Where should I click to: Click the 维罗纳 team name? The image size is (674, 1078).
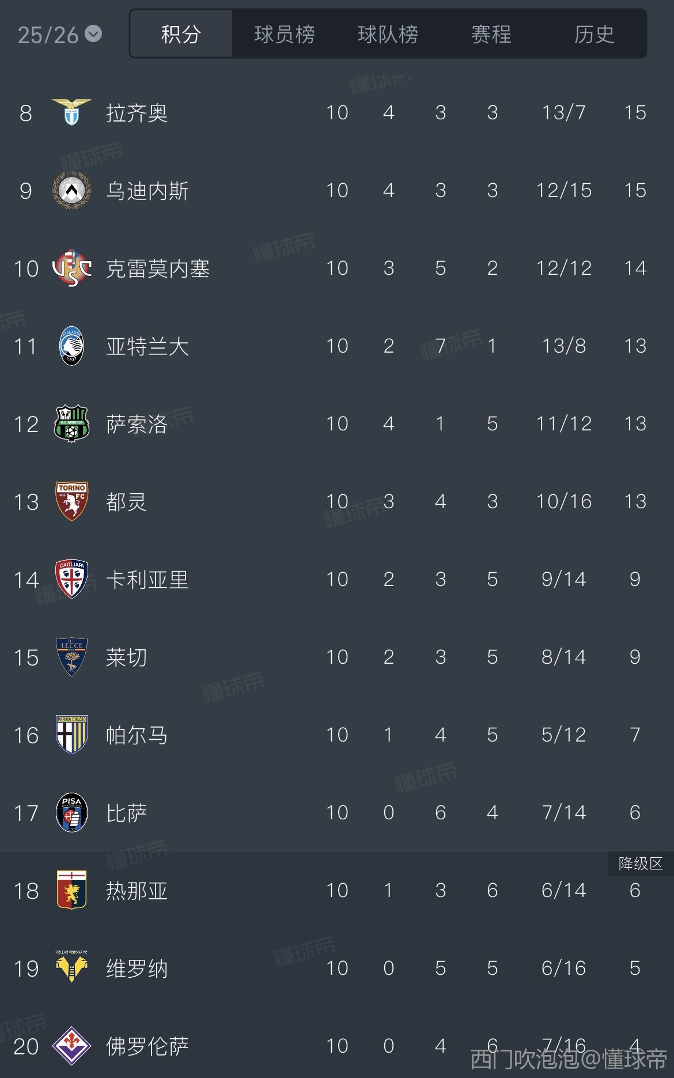[x=137, y=969]
